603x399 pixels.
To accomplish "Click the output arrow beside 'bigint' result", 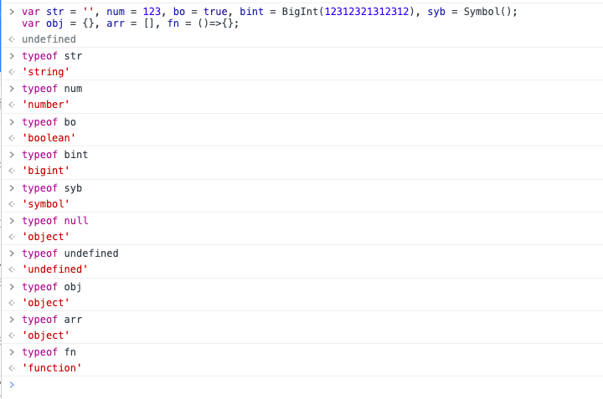I will (12, 171).
